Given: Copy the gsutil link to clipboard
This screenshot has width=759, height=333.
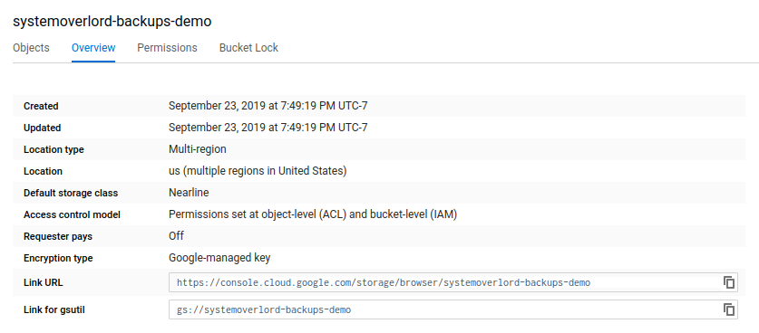Looking at the screenshot, I should (x=729, y=309).
